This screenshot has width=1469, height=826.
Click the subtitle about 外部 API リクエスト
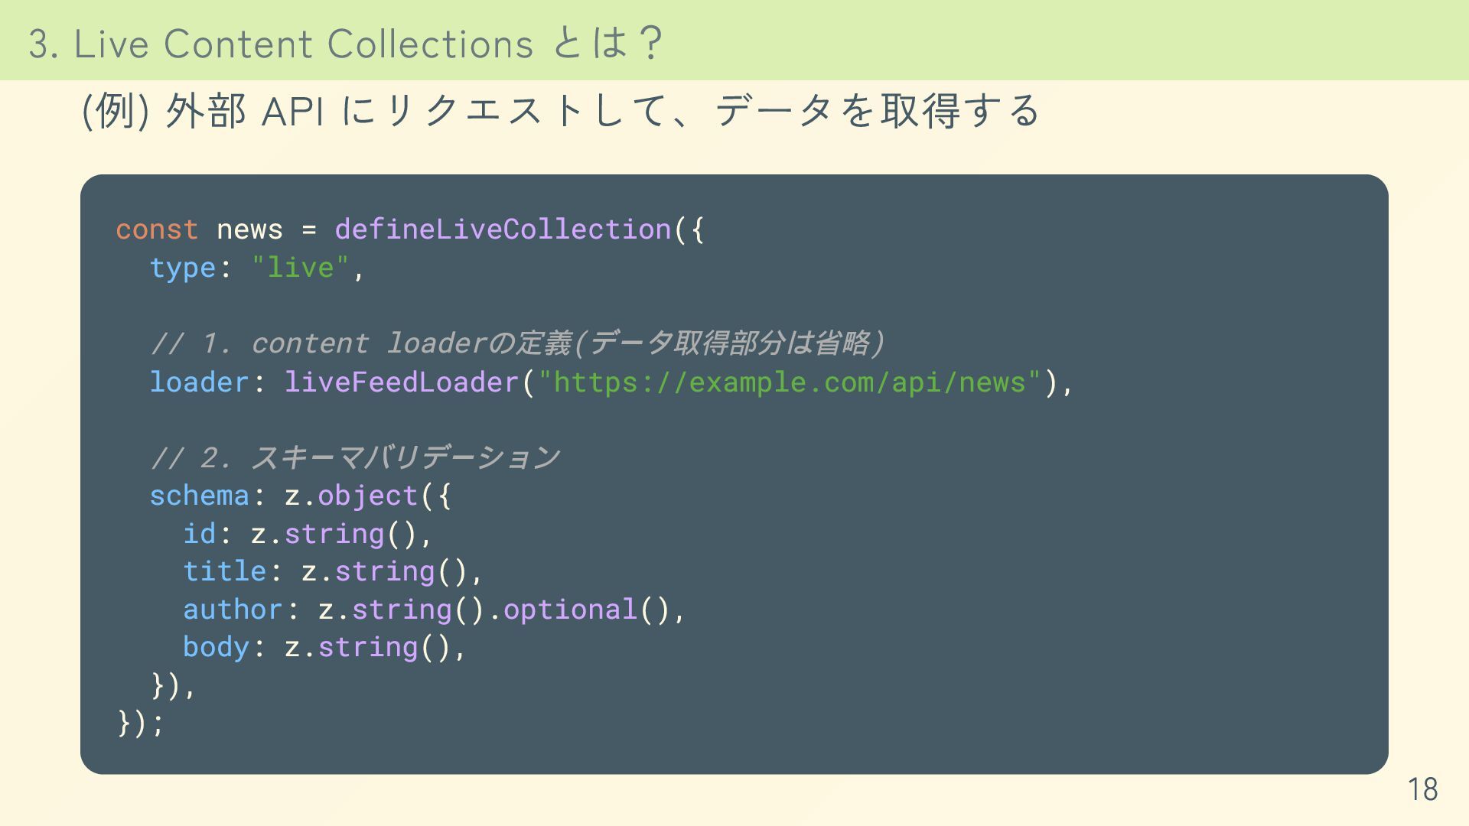tap(561, 111)
